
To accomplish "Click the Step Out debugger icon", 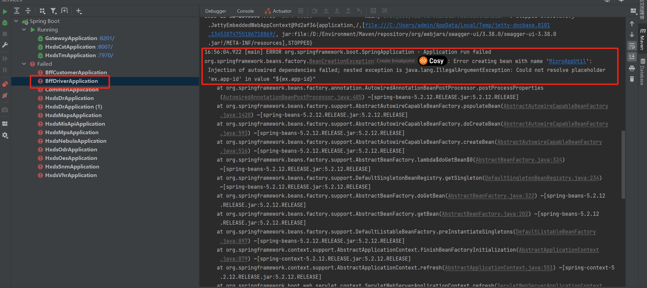I will [x=348, y=11].
